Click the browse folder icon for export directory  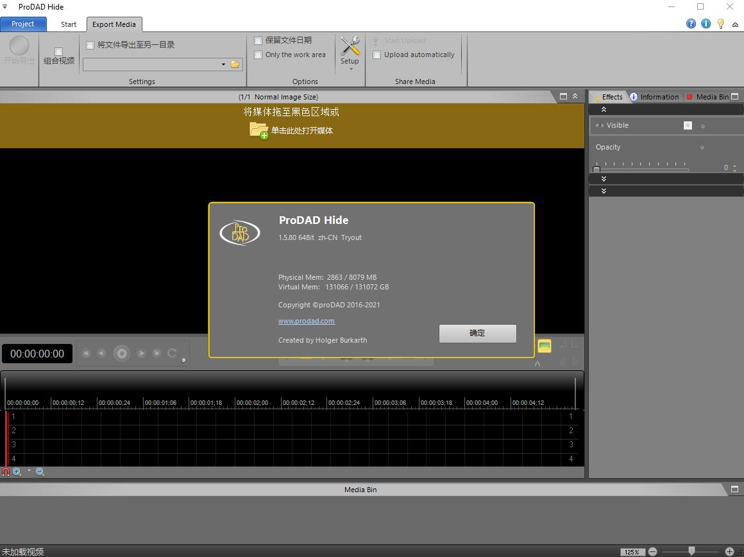pyautogui.click(x=235, y=64)
